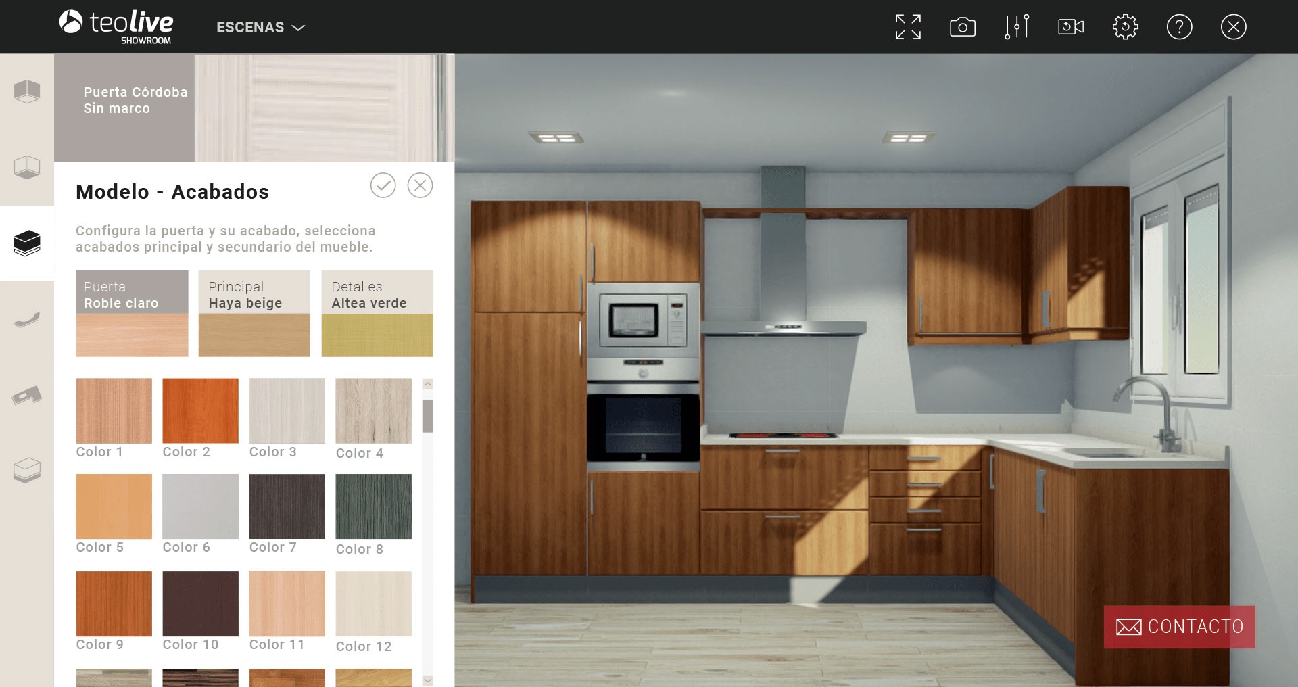
Task: Cancel the Modelo - Acabados panel with the X
Action: [x=420, y=185]
